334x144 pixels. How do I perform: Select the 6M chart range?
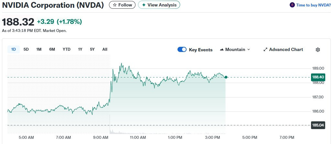coord(52,49)
